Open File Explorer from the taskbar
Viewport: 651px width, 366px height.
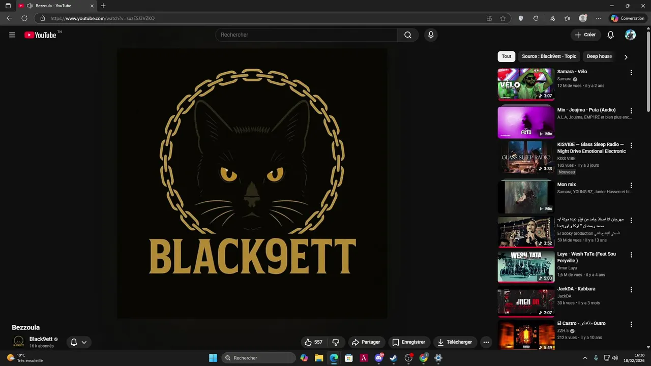click(319, 358)
